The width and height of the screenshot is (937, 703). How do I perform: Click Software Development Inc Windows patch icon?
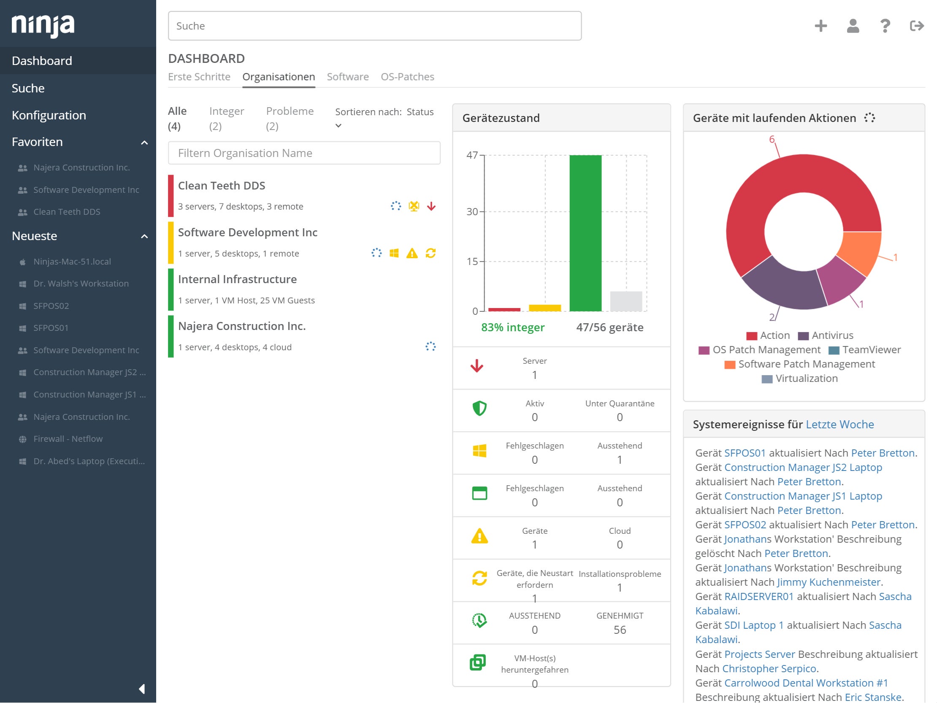(394, 253)
